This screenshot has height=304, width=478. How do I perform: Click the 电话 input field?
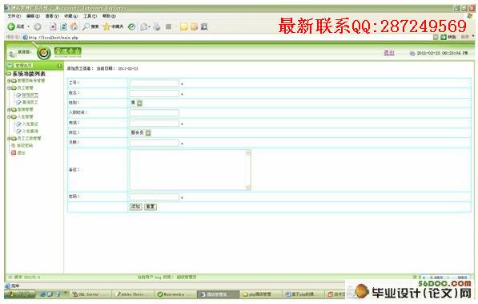click(155, 124)
